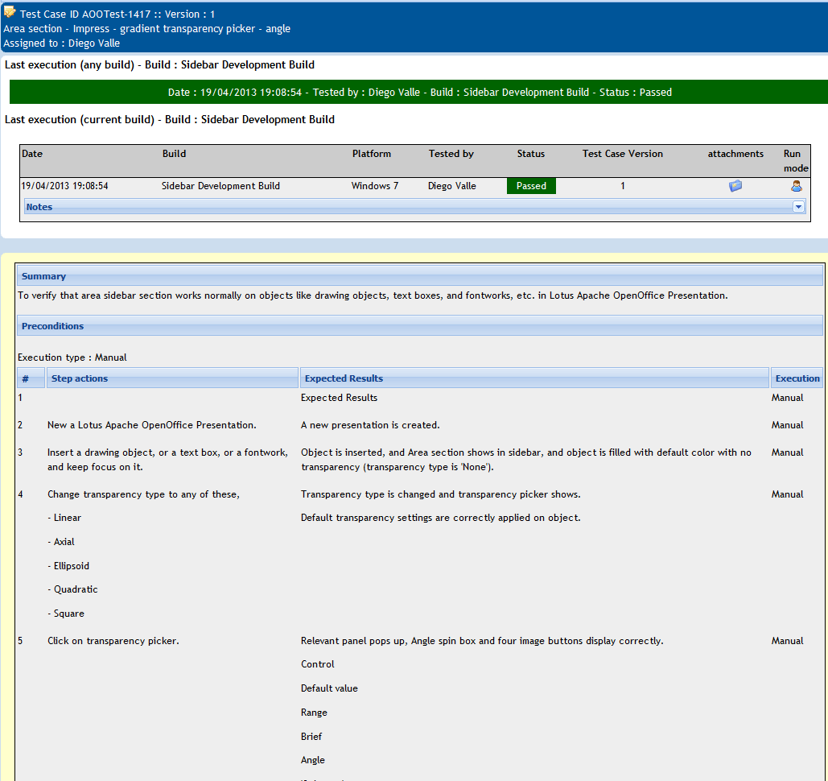This screenshot has width=828, height=781.
Task: Click the manual run mode person icon
Action: click(797, 186)
